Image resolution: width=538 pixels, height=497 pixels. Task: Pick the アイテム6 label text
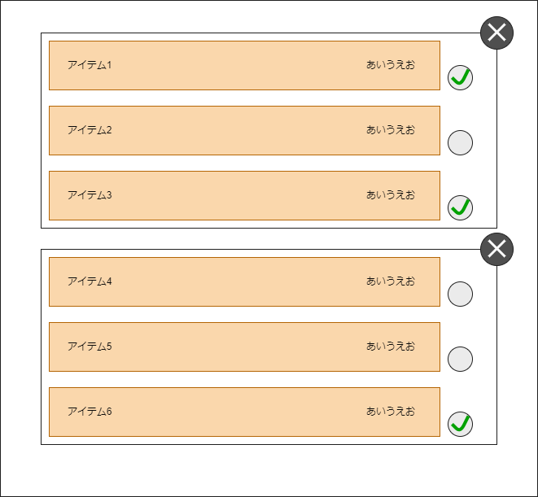click(x=90, y=412)
